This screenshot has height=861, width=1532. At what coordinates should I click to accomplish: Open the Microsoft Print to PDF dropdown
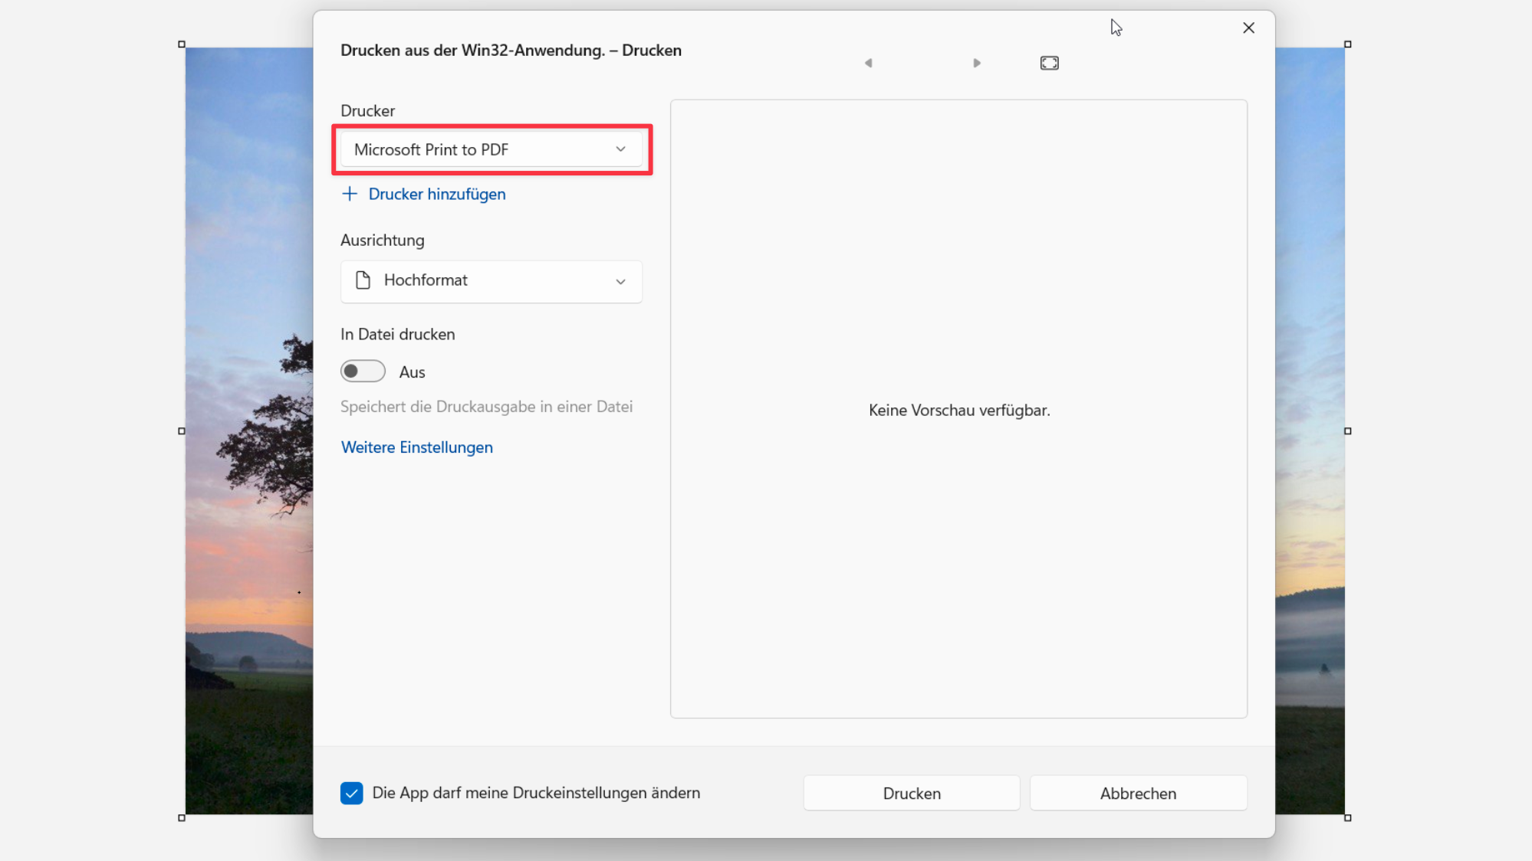pos(491,149)
